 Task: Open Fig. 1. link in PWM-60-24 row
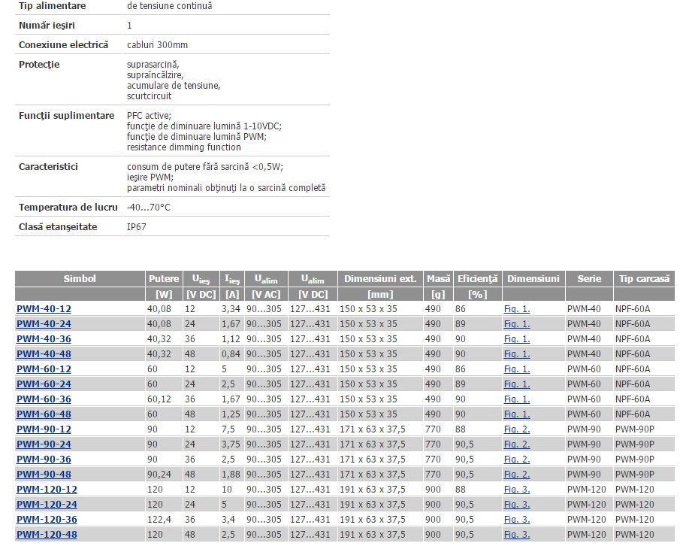click(517, 384)
